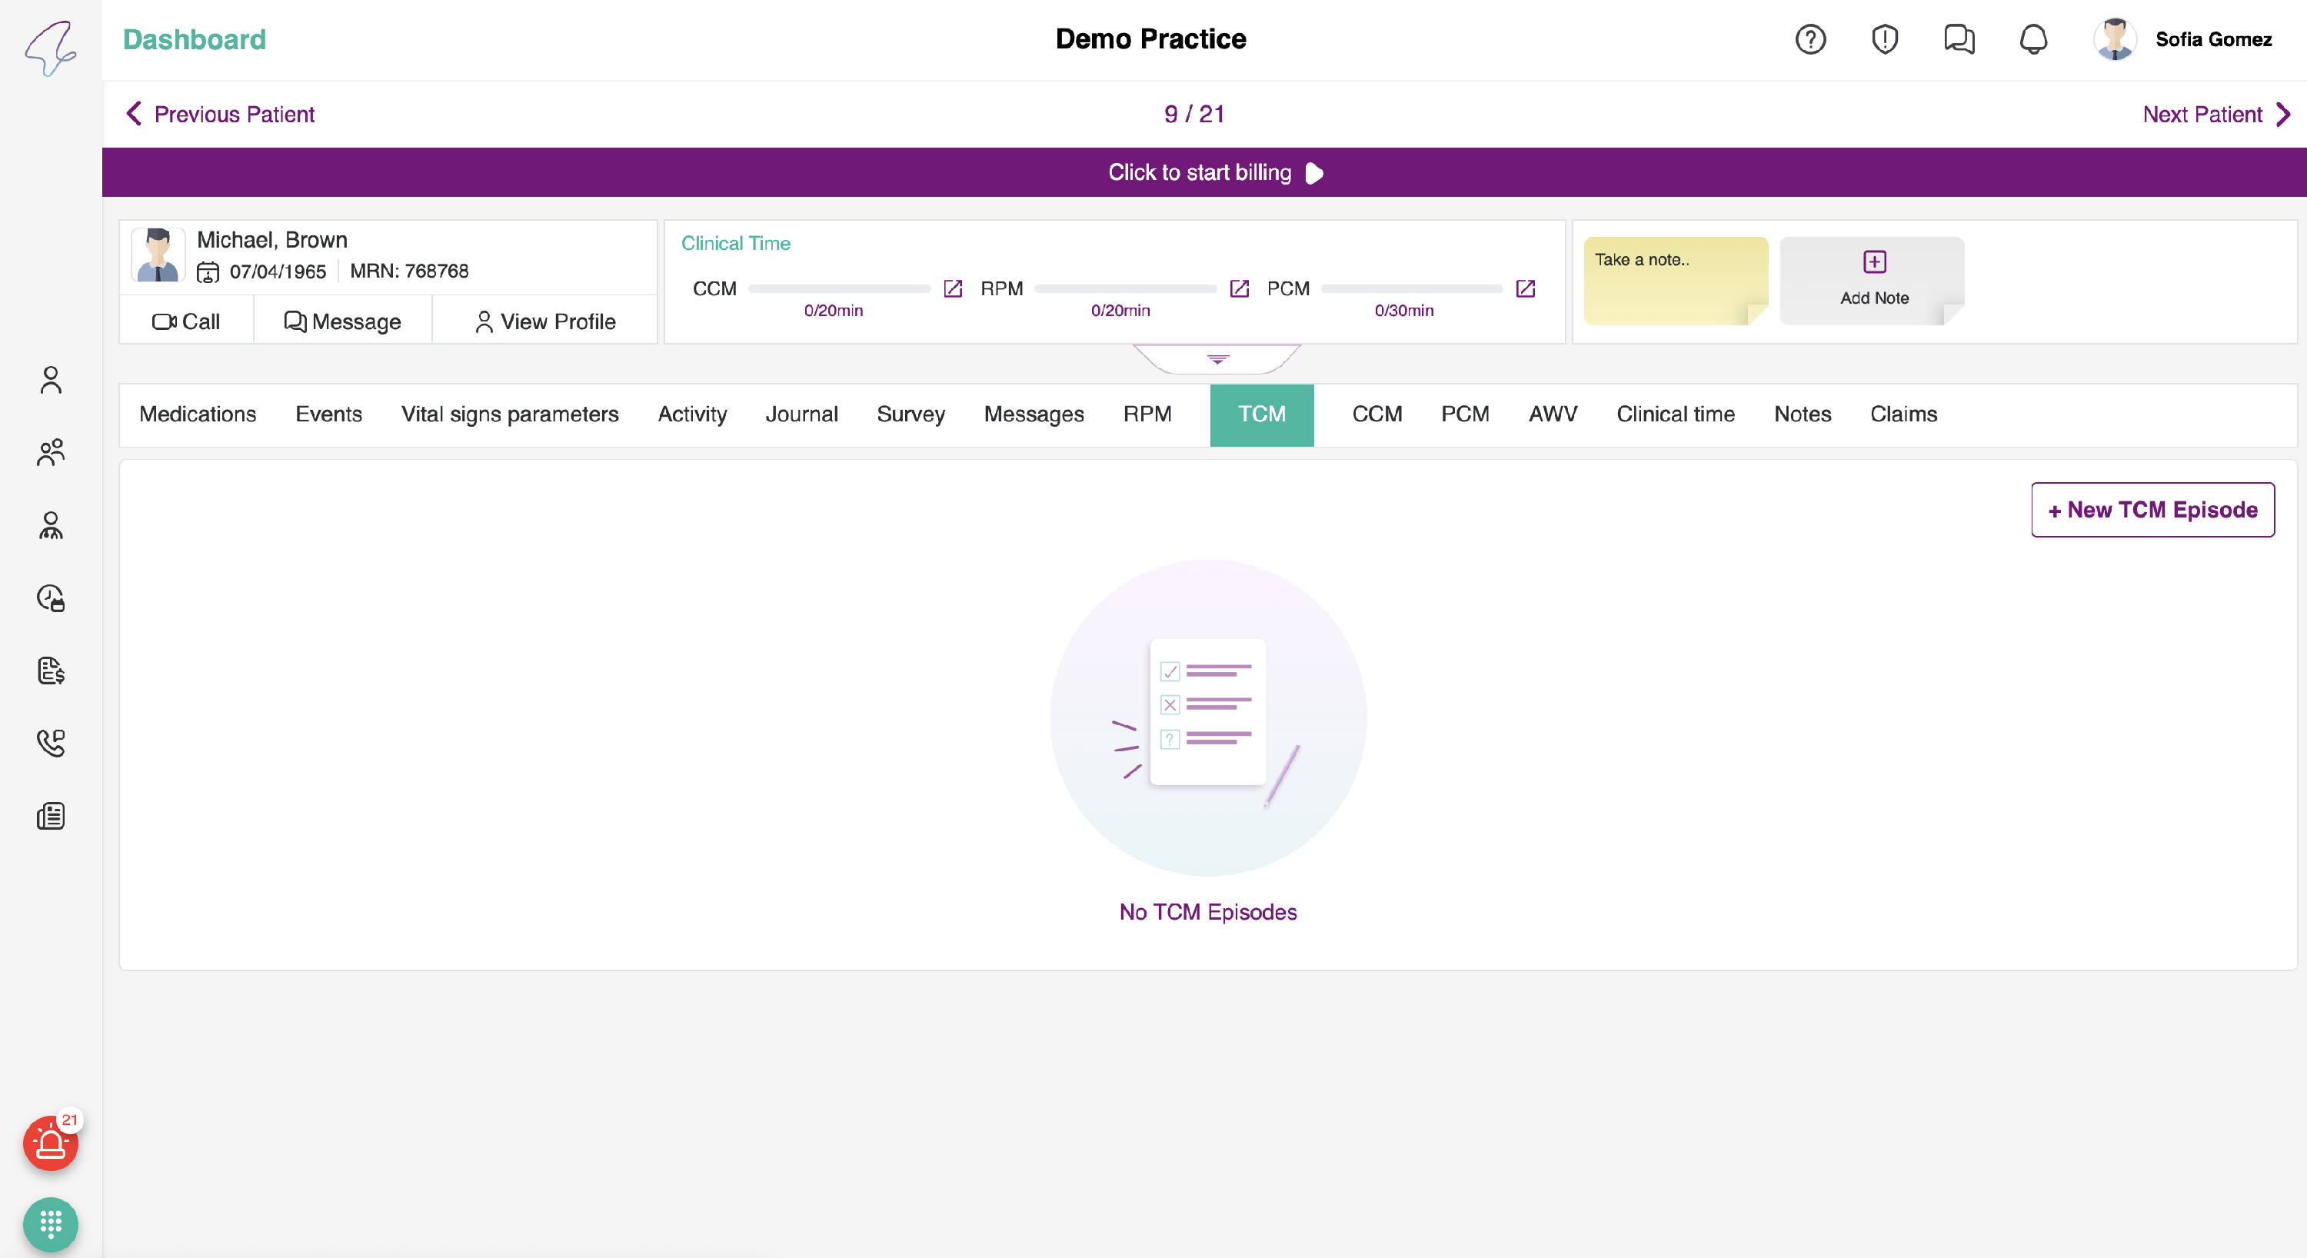The height and width of the screenshot is (1258, 2307).
Task: Expand the clinical time panel pull-down handle
Action: 1217,359
